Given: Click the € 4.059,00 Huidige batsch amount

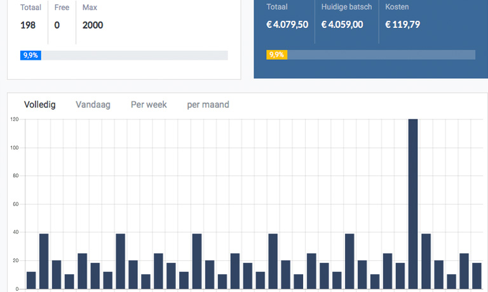Looking at the screenshot, I should click(342, 25).
